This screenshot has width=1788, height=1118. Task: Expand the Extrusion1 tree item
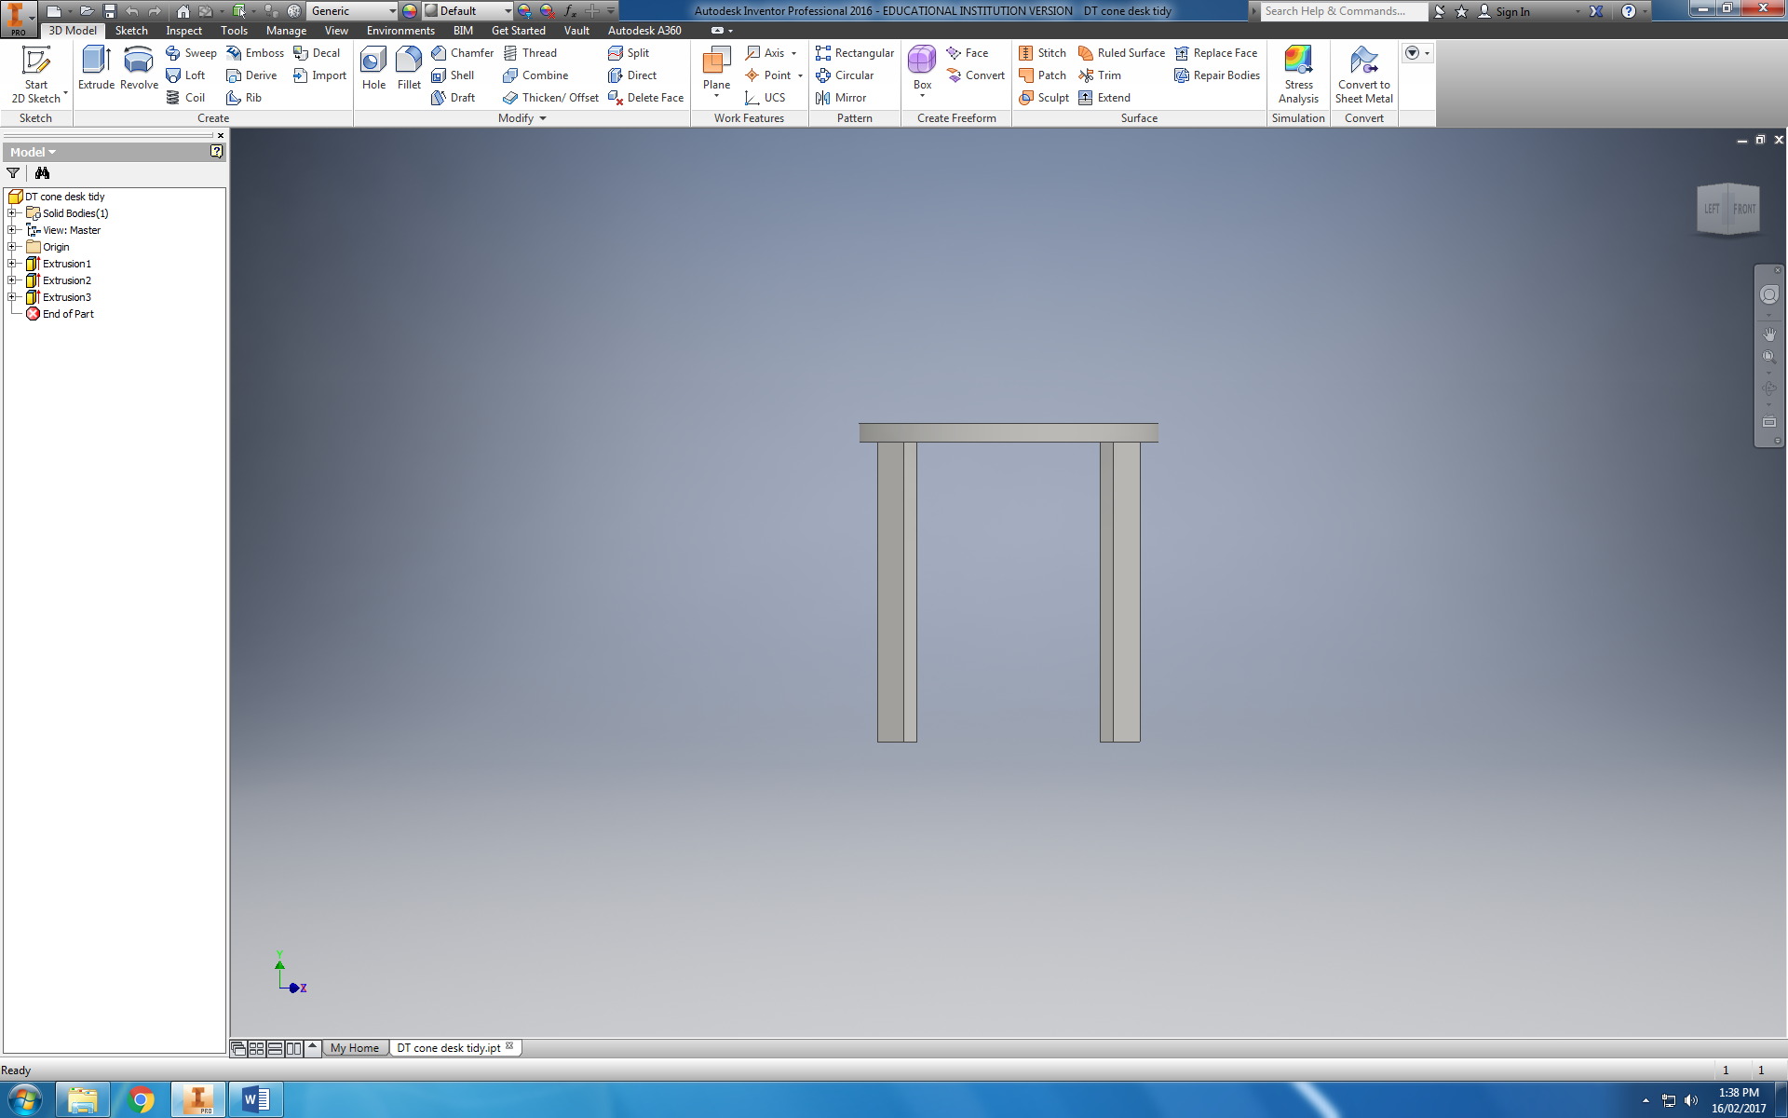point(10,263)
